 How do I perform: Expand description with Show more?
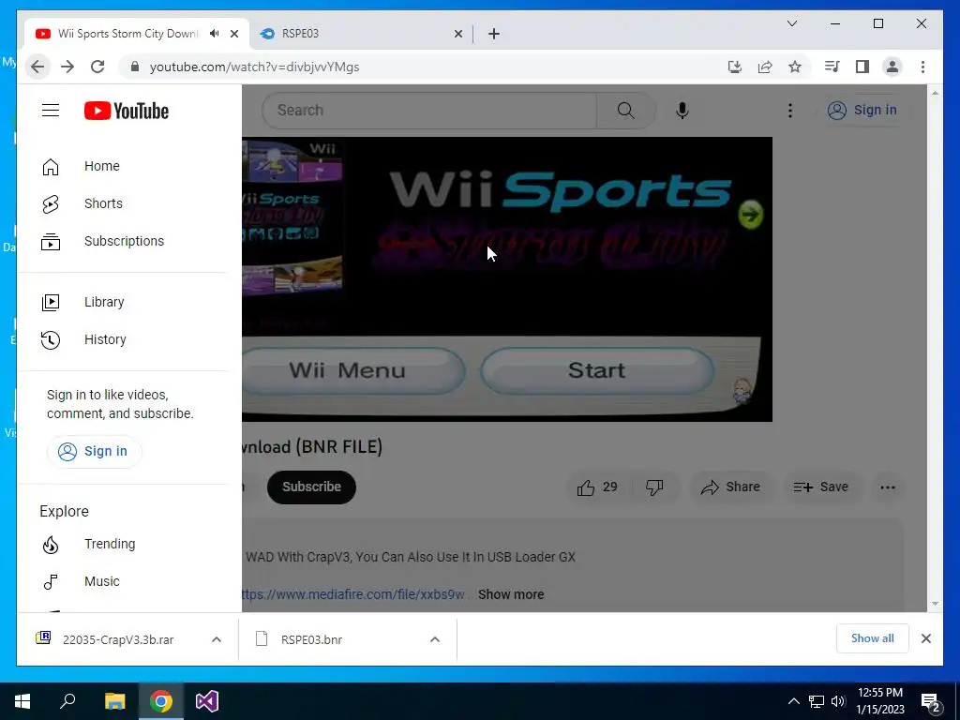[x=511, y=594]
